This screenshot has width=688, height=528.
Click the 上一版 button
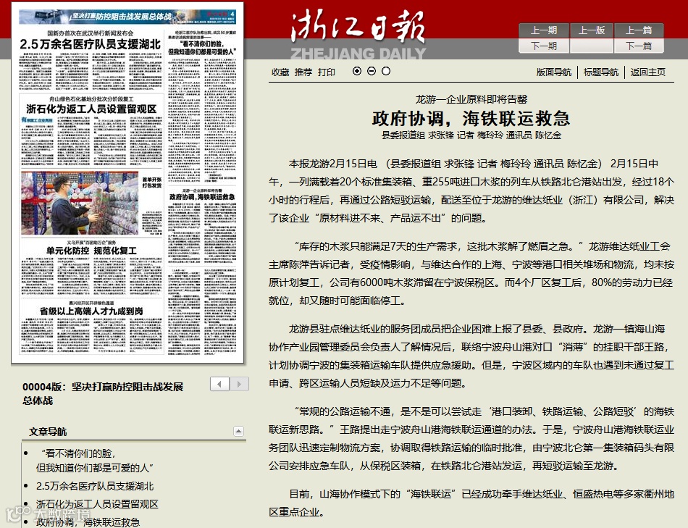592,30
